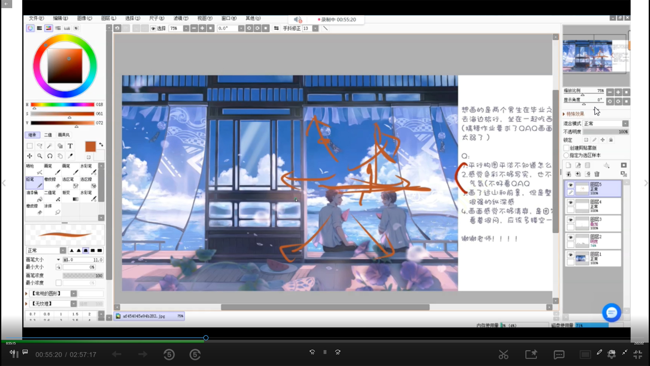Choose the 铅笔 pencil brush
650x366 pixels.
pos(34,182)
